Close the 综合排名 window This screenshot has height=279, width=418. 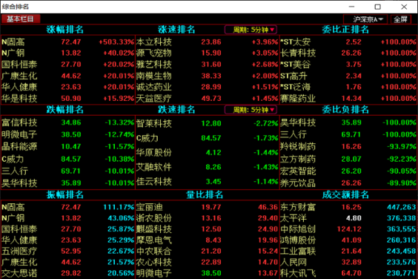404,7
